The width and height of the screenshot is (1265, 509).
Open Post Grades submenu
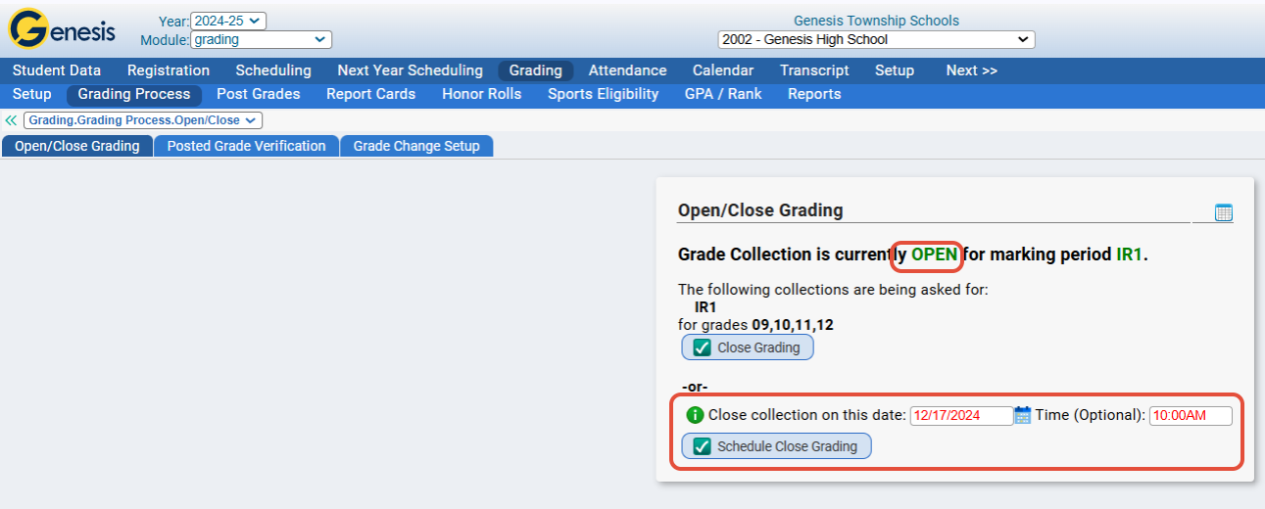pos(259,94)
